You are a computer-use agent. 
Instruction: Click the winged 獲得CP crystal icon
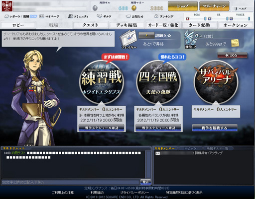pos(190,39)
